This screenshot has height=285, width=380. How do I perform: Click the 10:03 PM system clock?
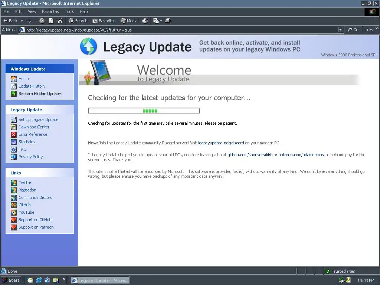point(366,281)
